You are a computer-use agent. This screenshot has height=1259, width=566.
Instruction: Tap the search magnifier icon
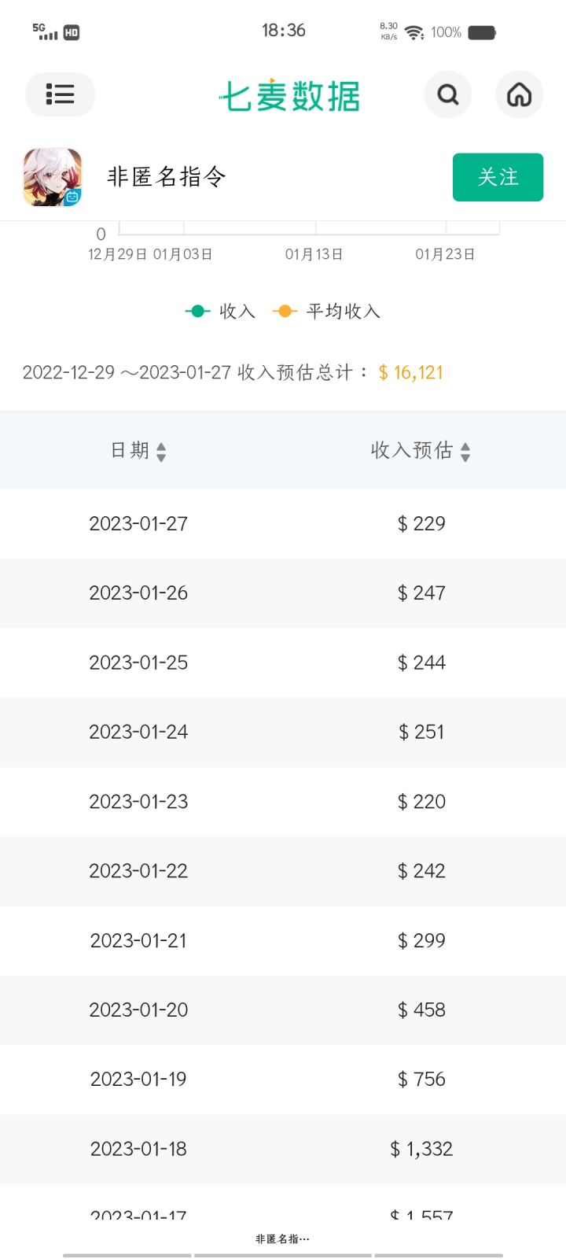(x=448, y=94)
